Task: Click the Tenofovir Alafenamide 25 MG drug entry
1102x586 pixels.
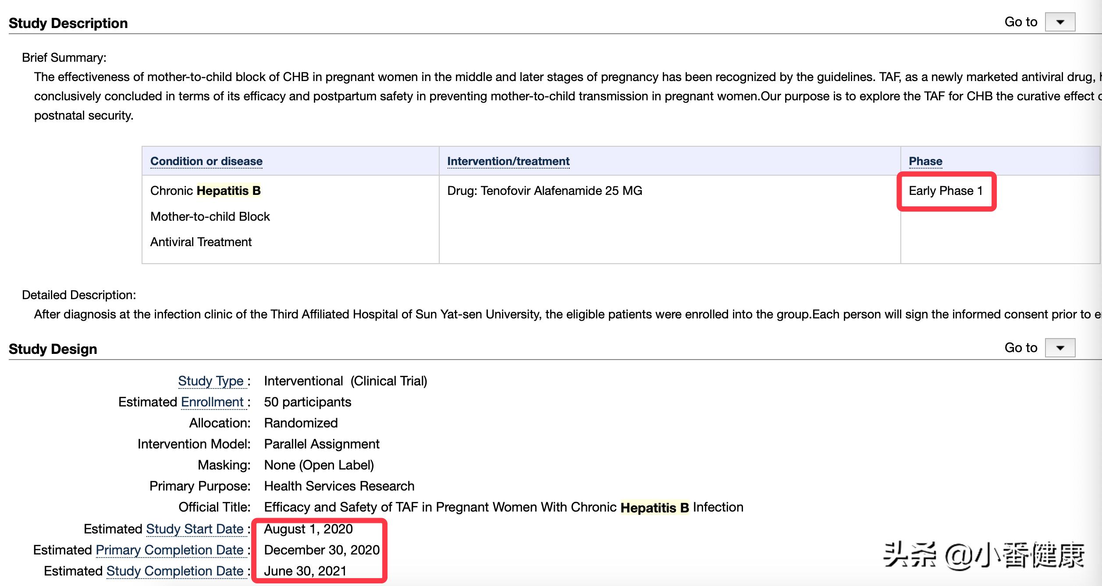Action: pyautogui.click(x=544, y=191)
